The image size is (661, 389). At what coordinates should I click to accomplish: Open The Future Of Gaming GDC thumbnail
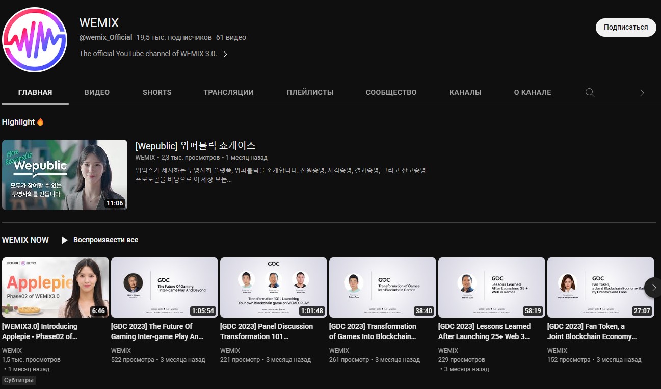point(165,288)
